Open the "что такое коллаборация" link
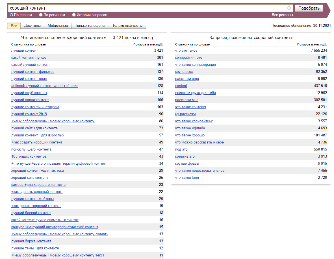334x259 pixels. pyautogui.click(x=195, y=64)
